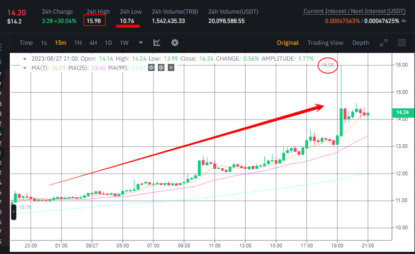Switch to Trading View chart

click(325, 43)
